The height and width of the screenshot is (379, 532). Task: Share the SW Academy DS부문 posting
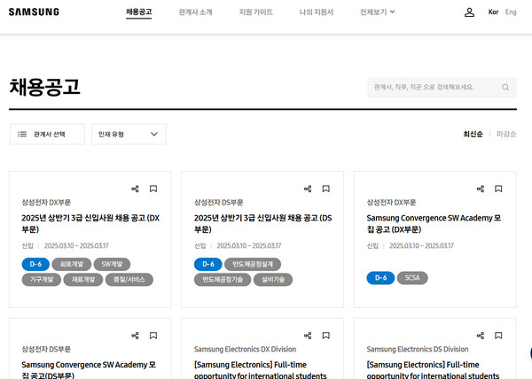click(135, 336)
